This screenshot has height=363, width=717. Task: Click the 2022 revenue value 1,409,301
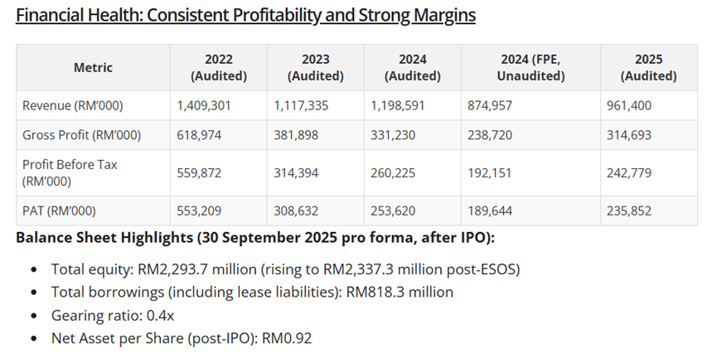click(x=205, y=105)
